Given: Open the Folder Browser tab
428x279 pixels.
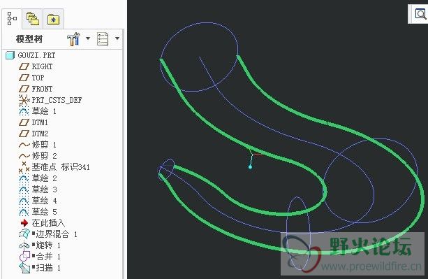Looking at the screenshot, I should point(33,19).
